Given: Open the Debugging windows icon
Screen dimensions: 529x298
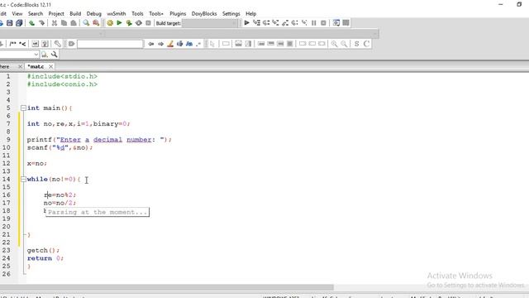Looking at the screenshot, I should [x=336, y=23].
